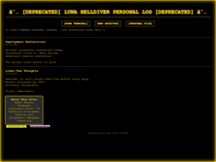Click the 'Clearance Level: 19' line

[x=24, y=108]
